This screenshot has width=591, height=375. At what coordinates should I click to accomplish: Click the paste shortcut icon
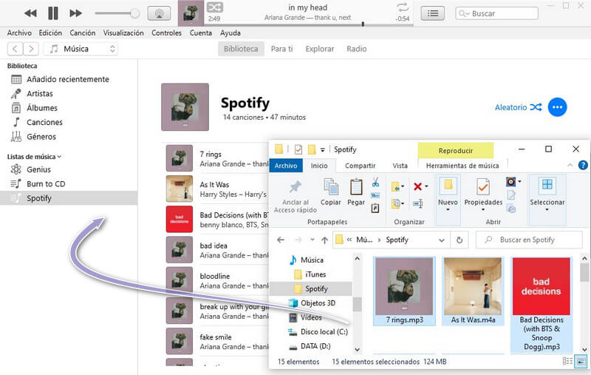375,208
